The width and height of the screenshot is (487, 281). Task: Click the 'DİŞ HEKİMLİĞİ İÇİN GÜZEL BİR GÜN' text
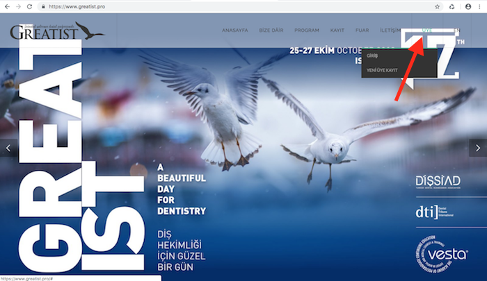click(182, 250)
